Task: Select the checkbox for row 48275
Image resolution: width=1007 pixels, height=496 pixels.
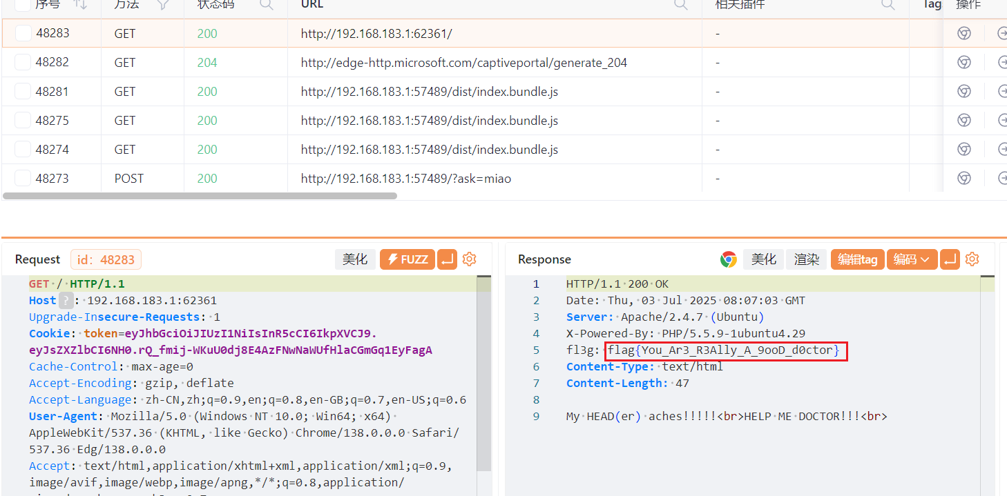Action: point(23,120)
